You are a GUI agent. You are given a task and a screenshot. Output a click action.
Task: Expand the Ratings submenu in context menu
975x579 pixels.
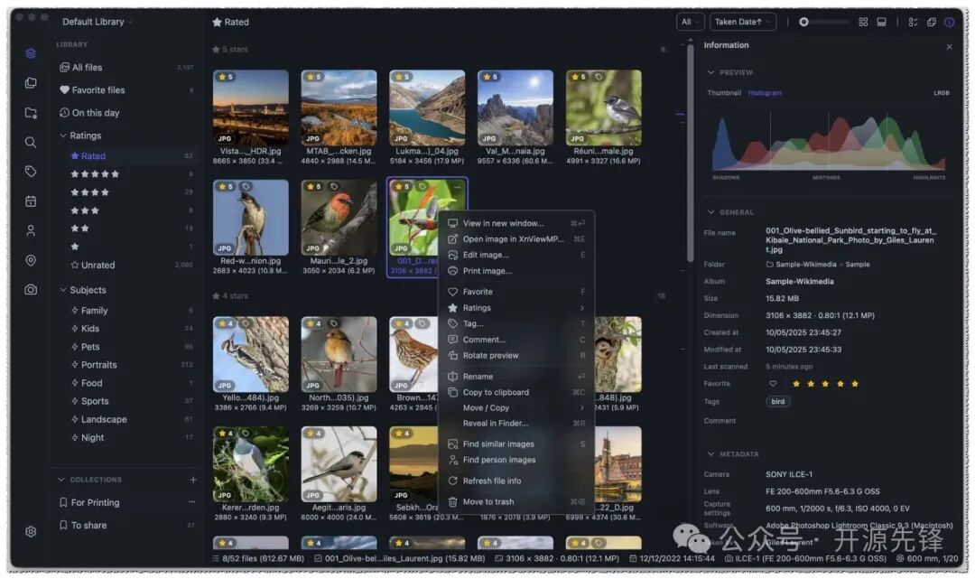point(516,308)
